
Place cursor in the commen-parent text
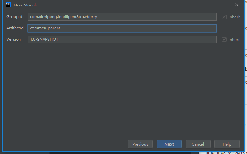45,28
